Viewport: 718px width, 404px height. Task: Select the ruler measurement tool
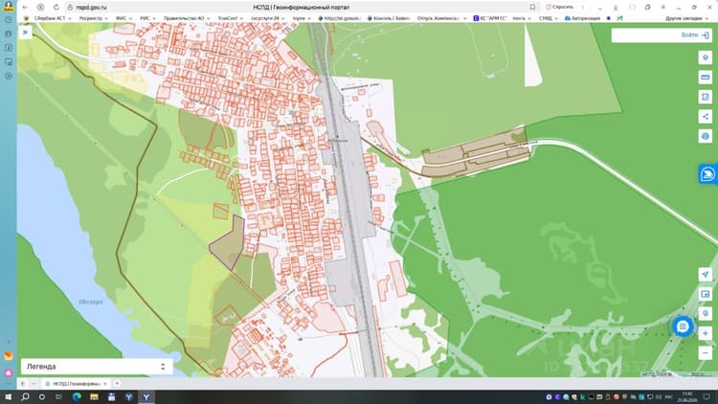point(706,77)
